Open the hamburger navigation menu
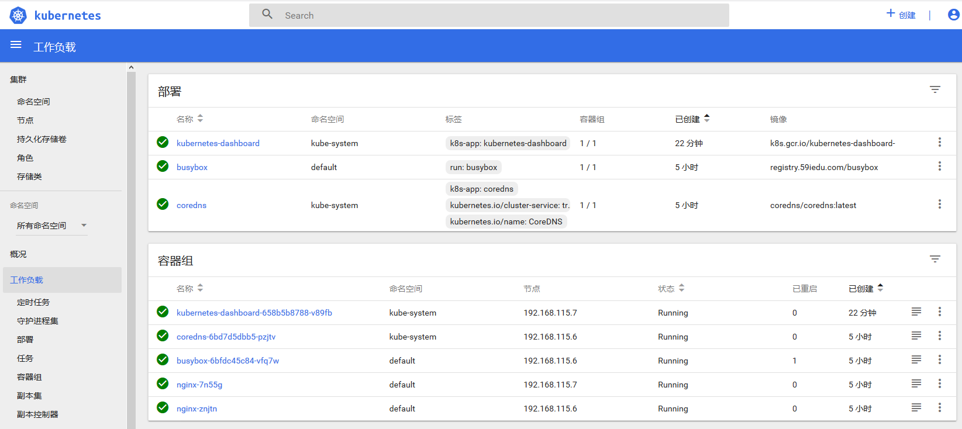Image resolution: width=962 pixels, height=429 pixels. pyautogui.click(x=16, y=45)
